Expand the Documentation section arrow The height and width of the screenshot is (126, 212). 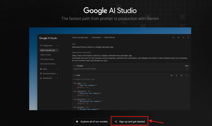point(57,74)
